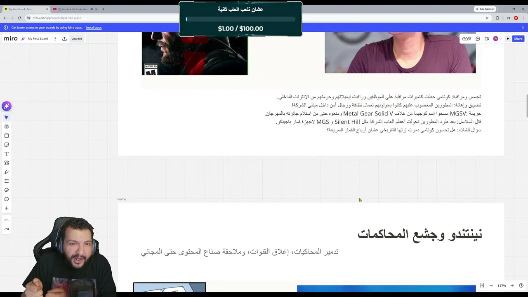Select the Frame tool
Viewport: 528px width, 297px height.
7,181
